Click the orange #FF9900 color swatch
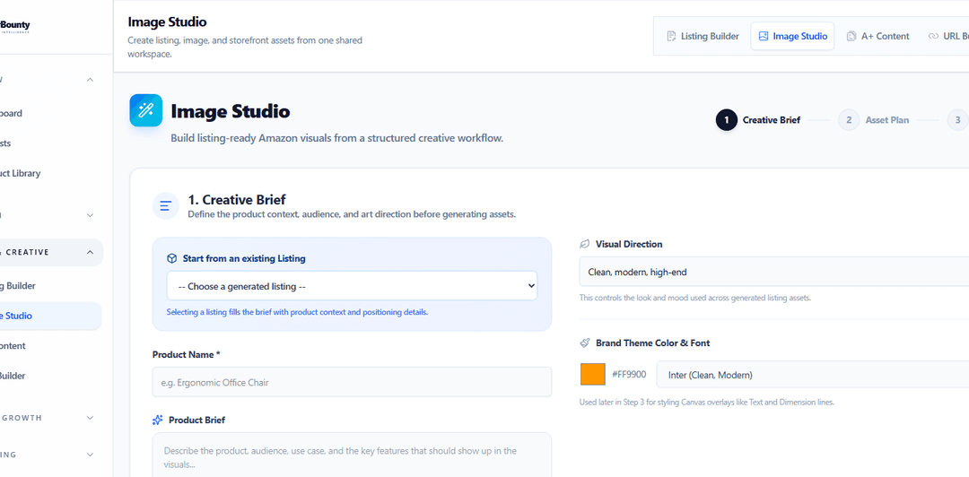This screenshot has height=477, width=969. coord(592,375)
